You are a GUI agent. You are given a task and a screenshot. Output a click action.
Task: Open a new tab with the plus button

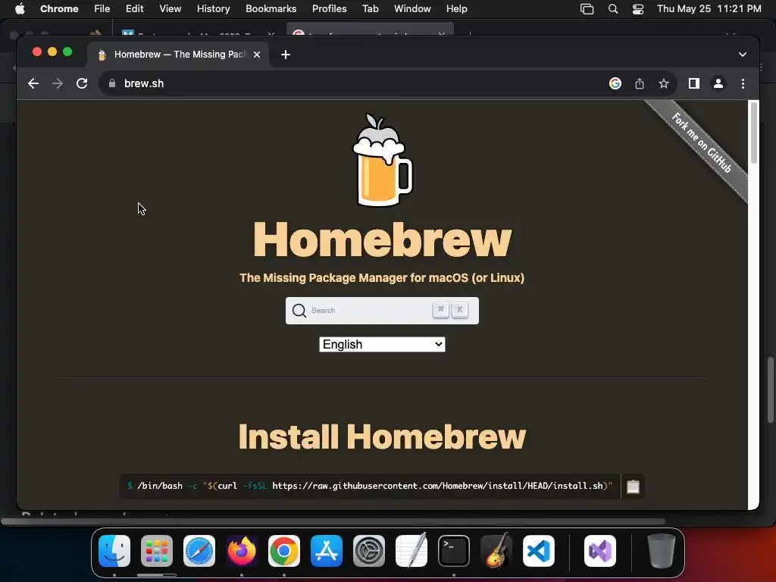(x=286, y=55)
